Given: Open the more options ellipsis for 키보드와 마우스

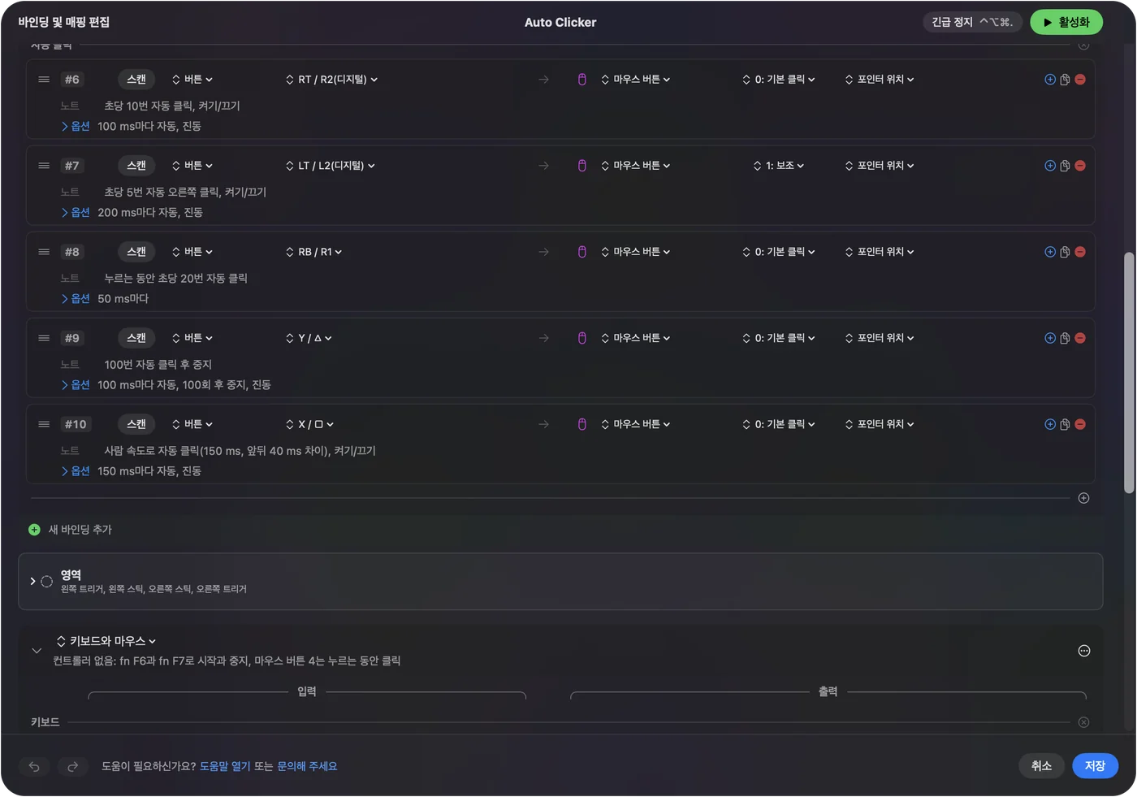Looking at the screenshot, I should pyautogui.click(x=1083, y=651).
